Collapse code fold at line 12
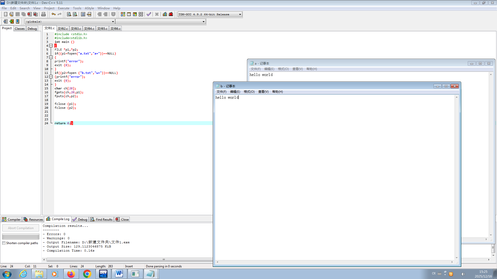 pyautogui.click(x=51, y=77)
